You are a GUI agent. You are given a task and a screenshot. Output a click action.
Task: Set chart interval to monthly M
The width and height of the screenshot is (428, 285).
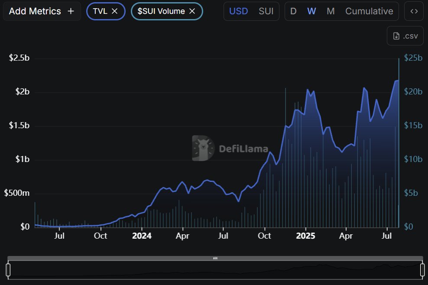tap(331, 11)
